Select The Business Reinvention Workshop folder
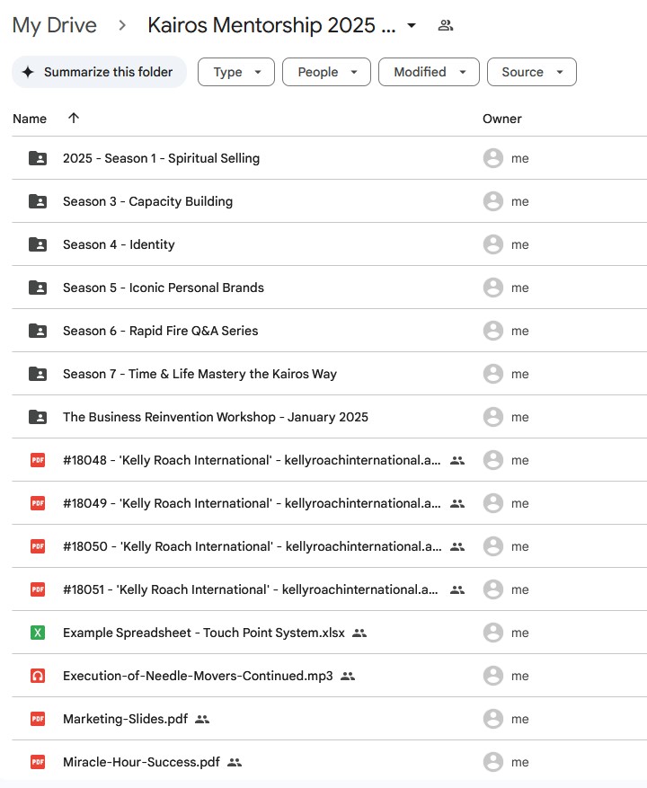 point(216,417)
